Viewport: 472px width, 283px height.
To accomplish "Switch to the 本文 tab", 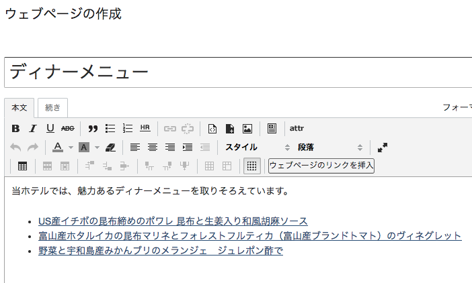I will pos(19,108).
